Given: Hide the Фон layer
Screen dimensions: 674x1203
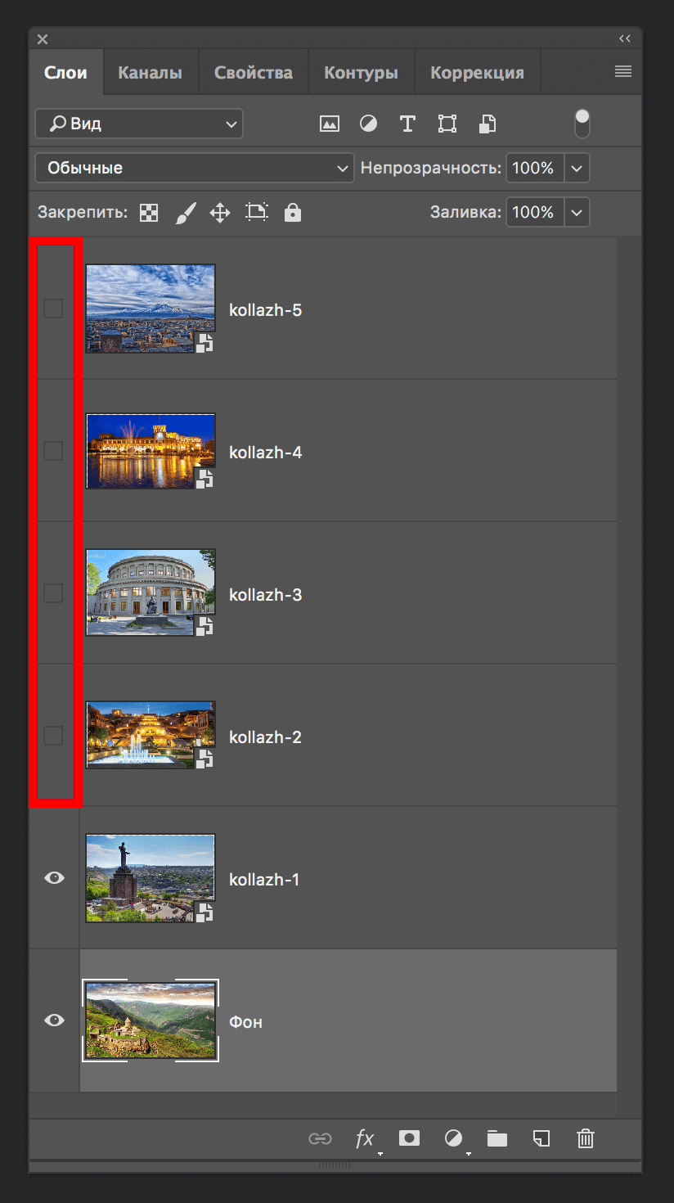Looking at the screenshot, I should (x=54, y=1021).
